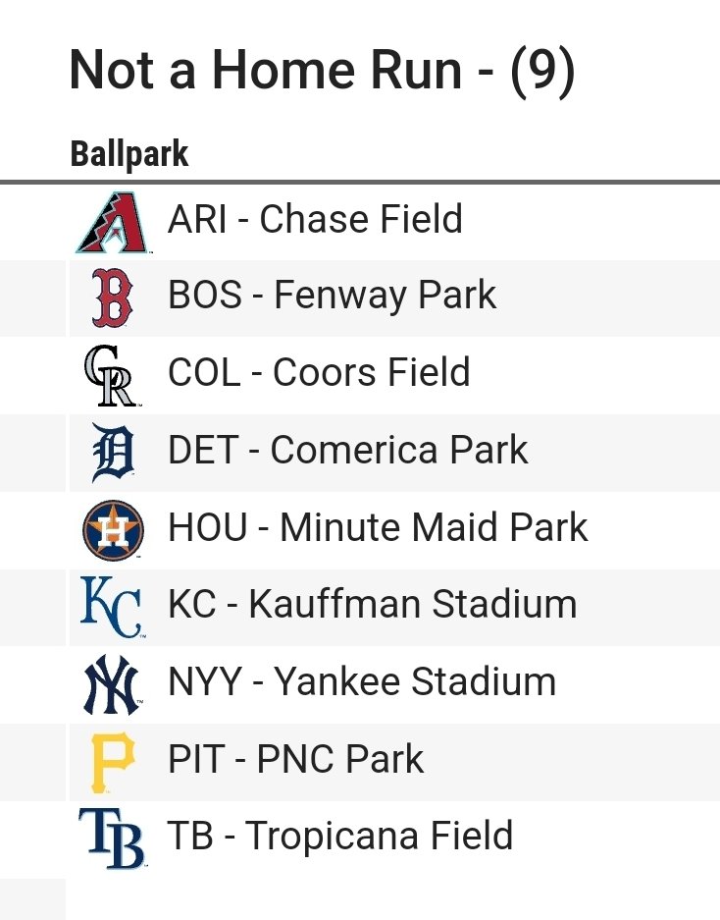Select NYY - Yankee Stadium row
Screen dimensions: 720x920
point(360,684)
